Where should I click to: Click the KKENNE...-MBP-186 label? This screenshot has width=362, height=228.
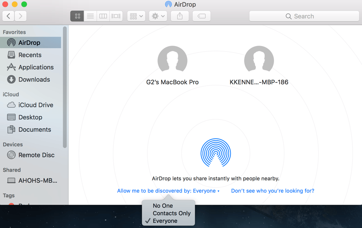[259, 82]
